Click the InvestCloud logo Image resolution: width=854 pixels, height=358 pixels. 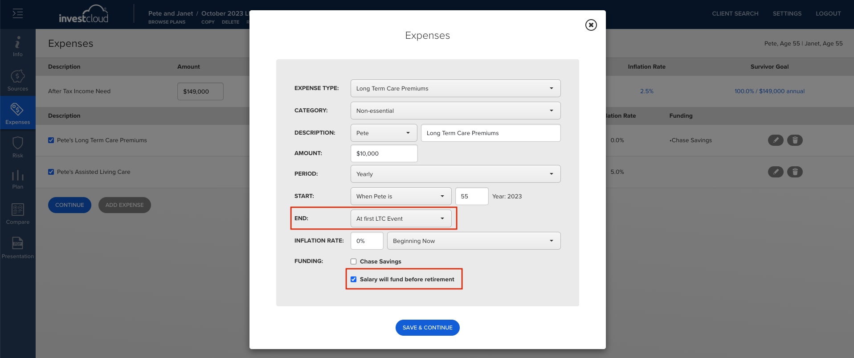click(x=84, y=14)
